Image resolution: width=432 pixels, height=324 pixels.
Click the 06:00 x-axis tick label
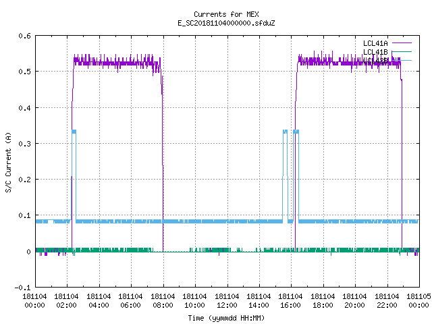tap(130, 305)
